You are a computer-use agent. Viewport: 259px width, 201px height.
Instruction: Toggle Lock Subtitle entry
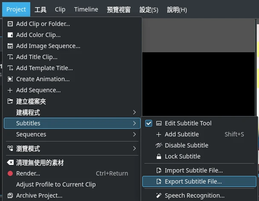[x=182, y=156]
